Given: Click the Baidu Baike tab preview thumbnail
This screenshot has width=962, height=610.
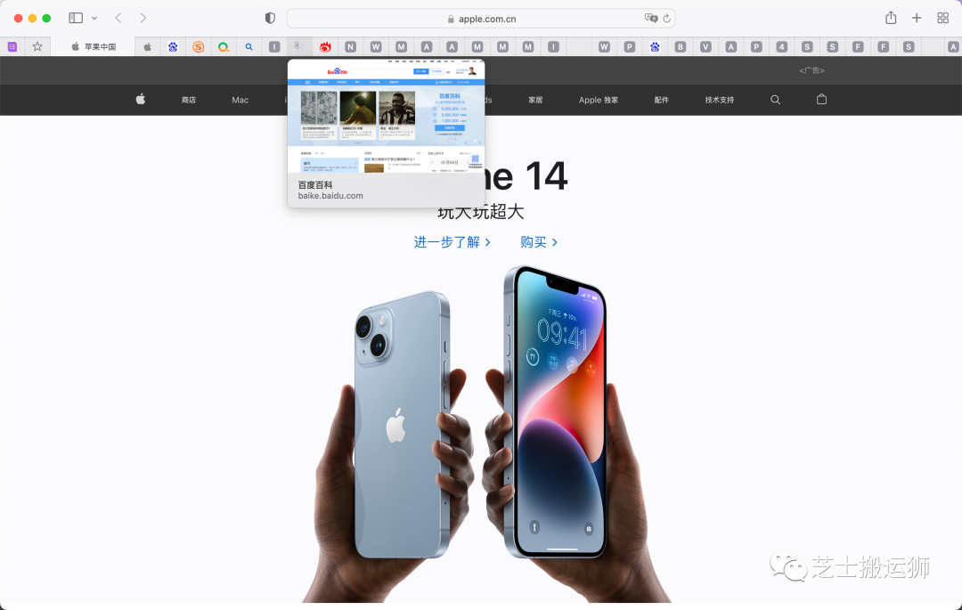Looking at the screenshot, I should (386, 116).
